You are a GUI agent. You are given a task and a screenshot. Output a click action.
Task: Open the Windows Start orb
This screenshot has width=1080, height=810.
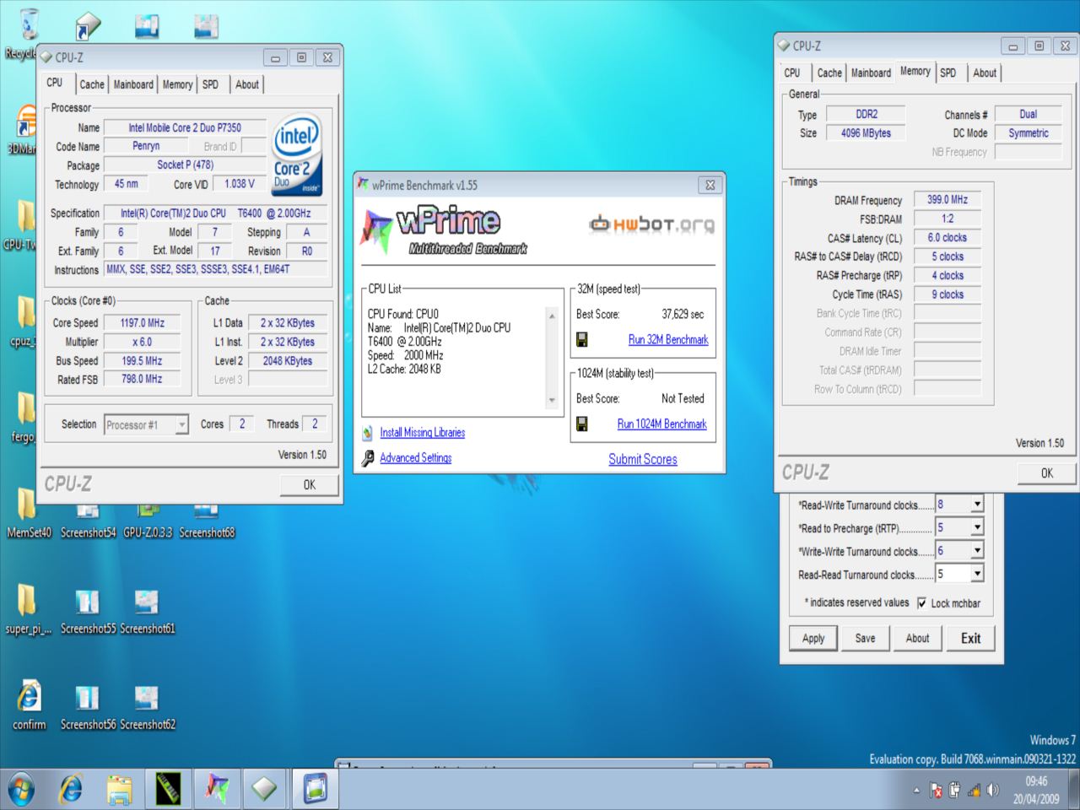(x=21, y=790)
